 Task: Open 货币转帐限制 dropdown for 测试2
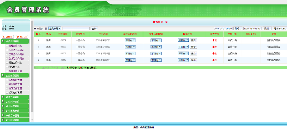[156, 47]
